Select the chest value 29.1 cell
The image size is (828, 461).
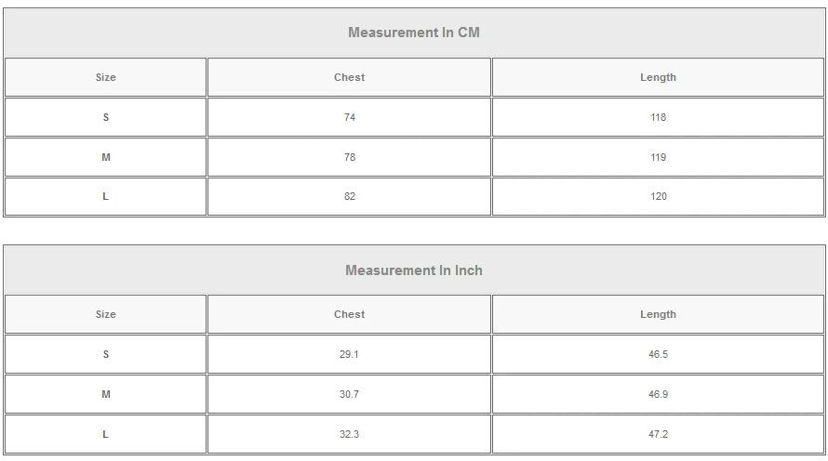(349, 354)
